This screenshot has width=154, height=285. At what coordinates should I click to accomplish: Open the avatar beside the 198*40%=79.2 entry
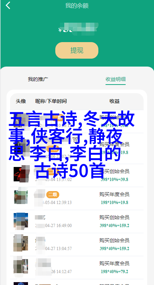[21, 266]
